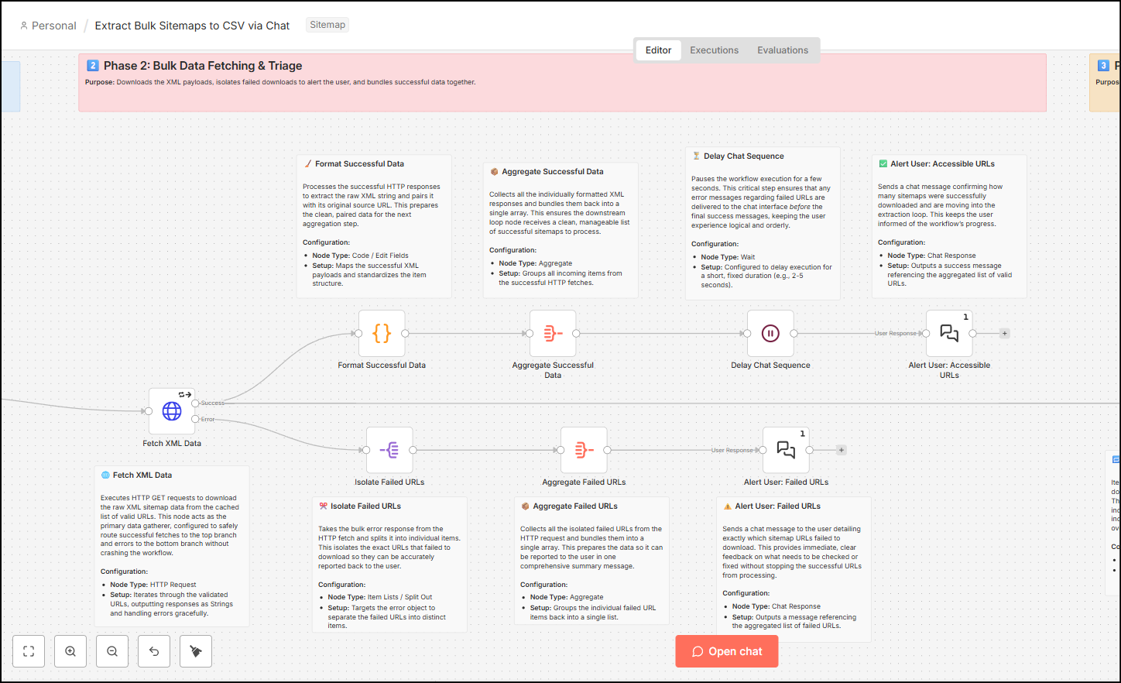This screenshot has height=683, width=1121.
Task: Click the personal user icon in breadcrumb
Action: pyautogui.click(x=24, y=26)
